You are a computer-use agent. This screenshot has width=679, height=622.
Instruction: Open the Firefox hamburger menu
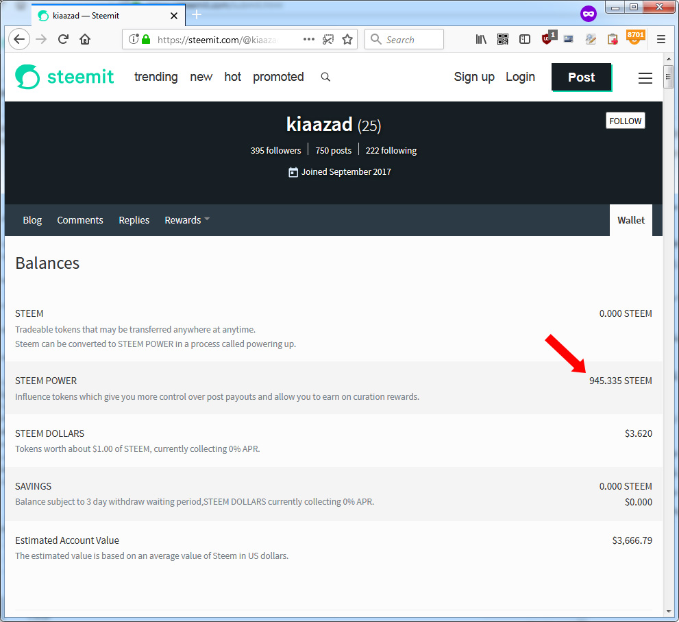click(x=661, y=40)
